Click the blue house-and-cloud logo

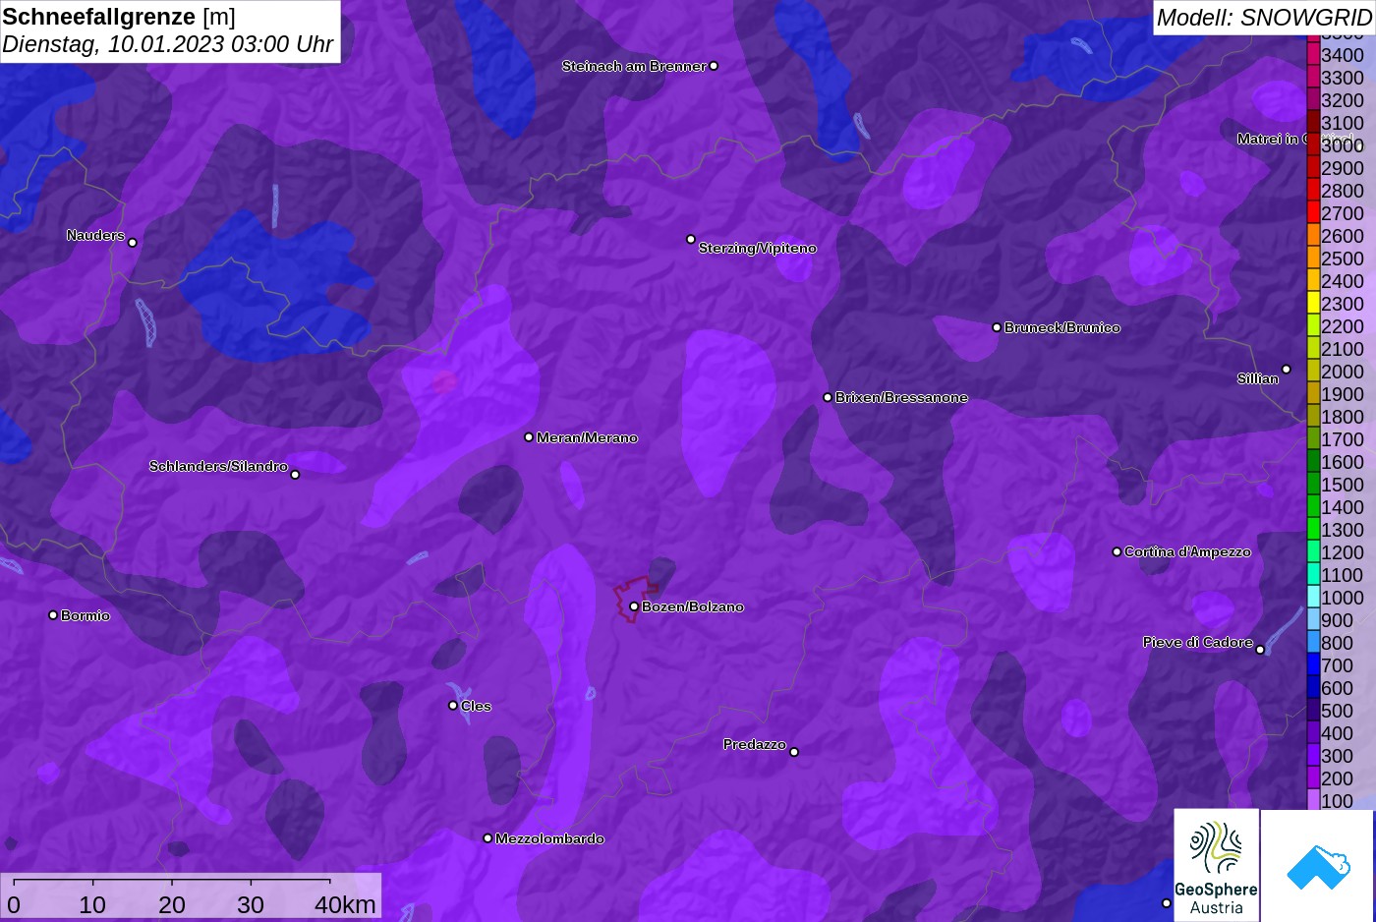[x=1318, y=865]
